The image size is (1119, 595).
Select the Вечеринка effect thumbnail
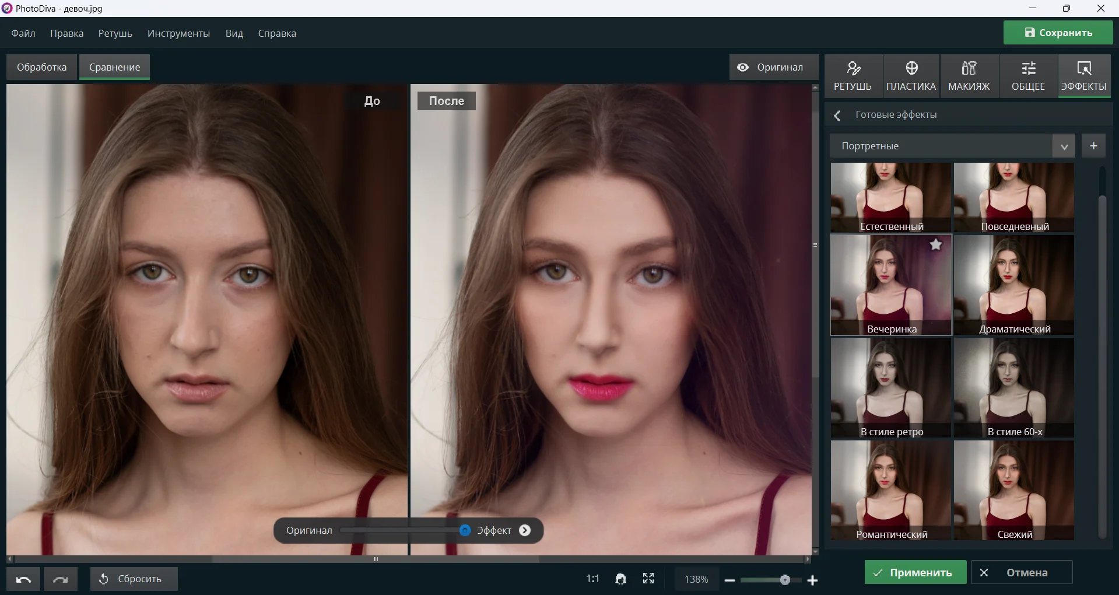(x=890, y=285)
